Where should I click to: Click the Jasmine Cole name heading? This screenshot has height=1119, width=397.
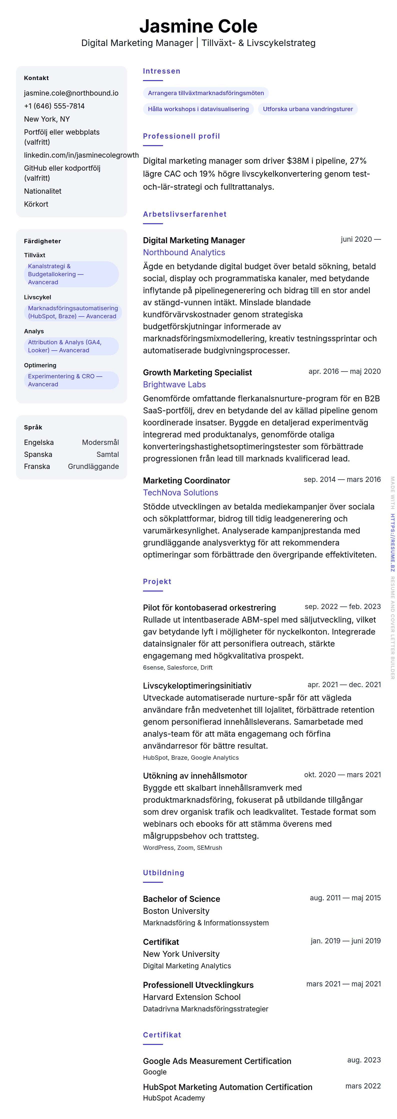(x=198, y=26)
